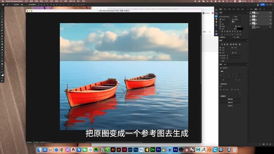Open the Character panel flyout menu
This screenshot has width=274, height=154.
point(247,12)
